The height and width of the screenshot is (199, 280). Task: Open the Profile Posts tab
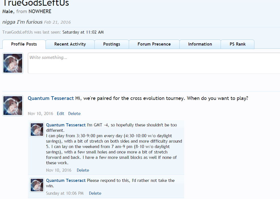(24, 44)
